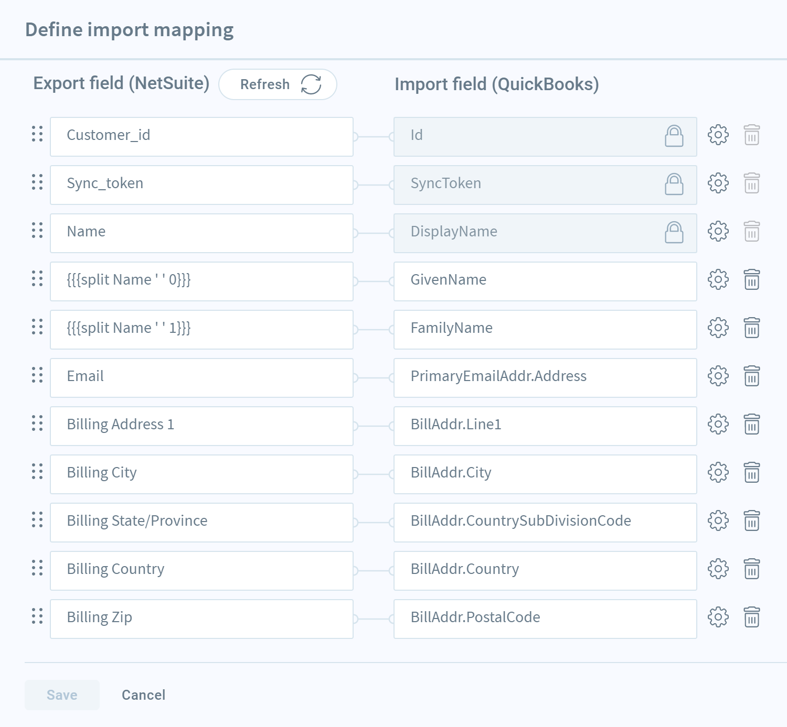The height and width of the screenshot is (727, 787).
Task: Delete the BillAddr.Line1 mapping row
Action: (752, 425)
